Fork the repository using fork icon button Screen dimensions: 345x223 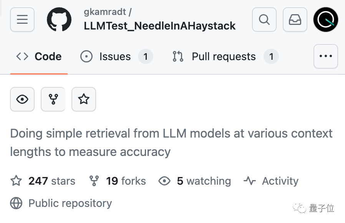[53, 99]
